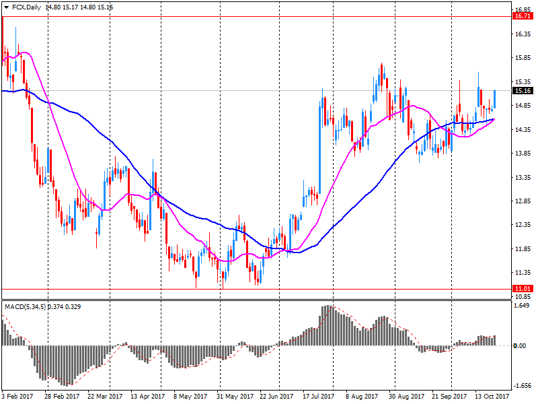This screenshot has height=404, width=538.
Task: Select the FCX,Daily chart title text
Action: pyautogui.click(x=26, y=7)
